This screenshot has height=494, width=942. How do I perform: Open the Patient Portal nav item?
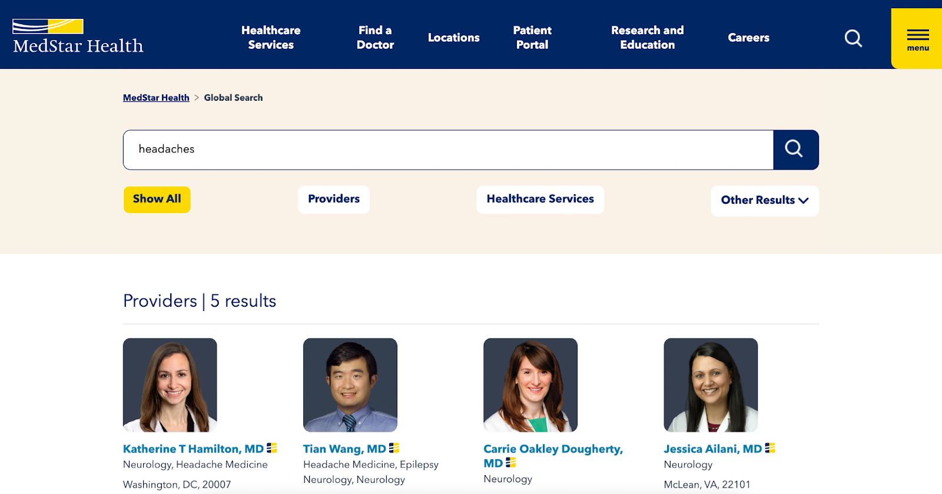point(532,37)
